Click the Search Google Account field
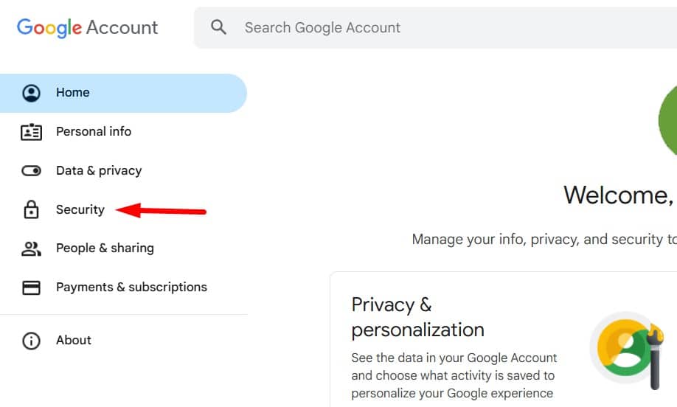Image resolution: width=677 pixels, height=407 pixels. 435,27
